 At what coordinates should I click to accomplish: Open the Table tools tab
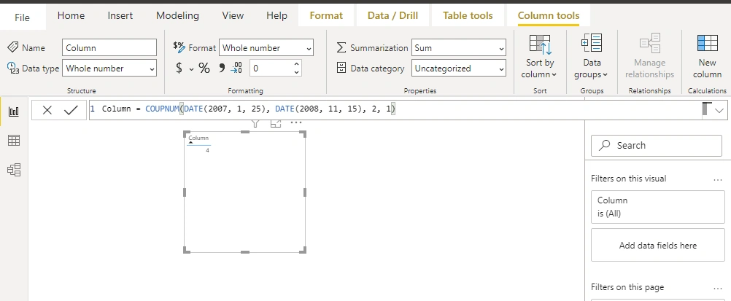click(x=468, y=15)
